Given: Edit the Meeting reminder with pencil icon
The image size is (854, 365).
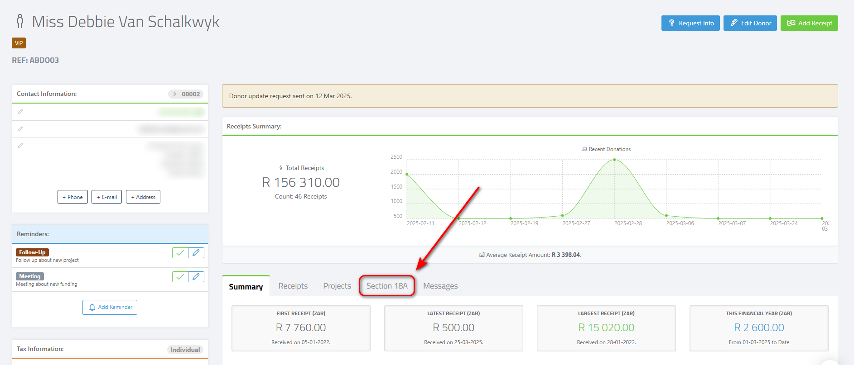Looking at the screenshot, I should point(196,277).
